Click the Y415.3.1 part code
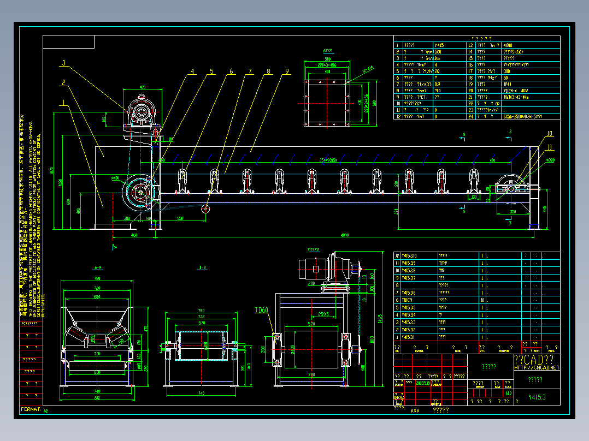The height and width of the screenshot is (441, 589). [x=409, y=337]
